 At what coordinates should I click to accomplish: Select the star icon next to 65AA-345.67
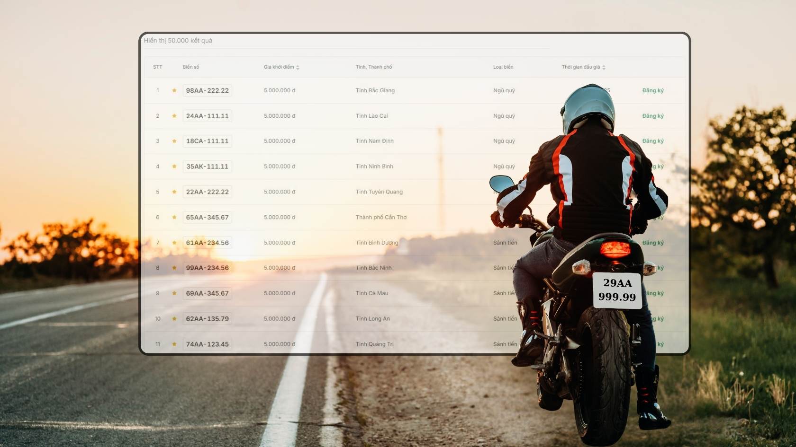coord(174,217)
